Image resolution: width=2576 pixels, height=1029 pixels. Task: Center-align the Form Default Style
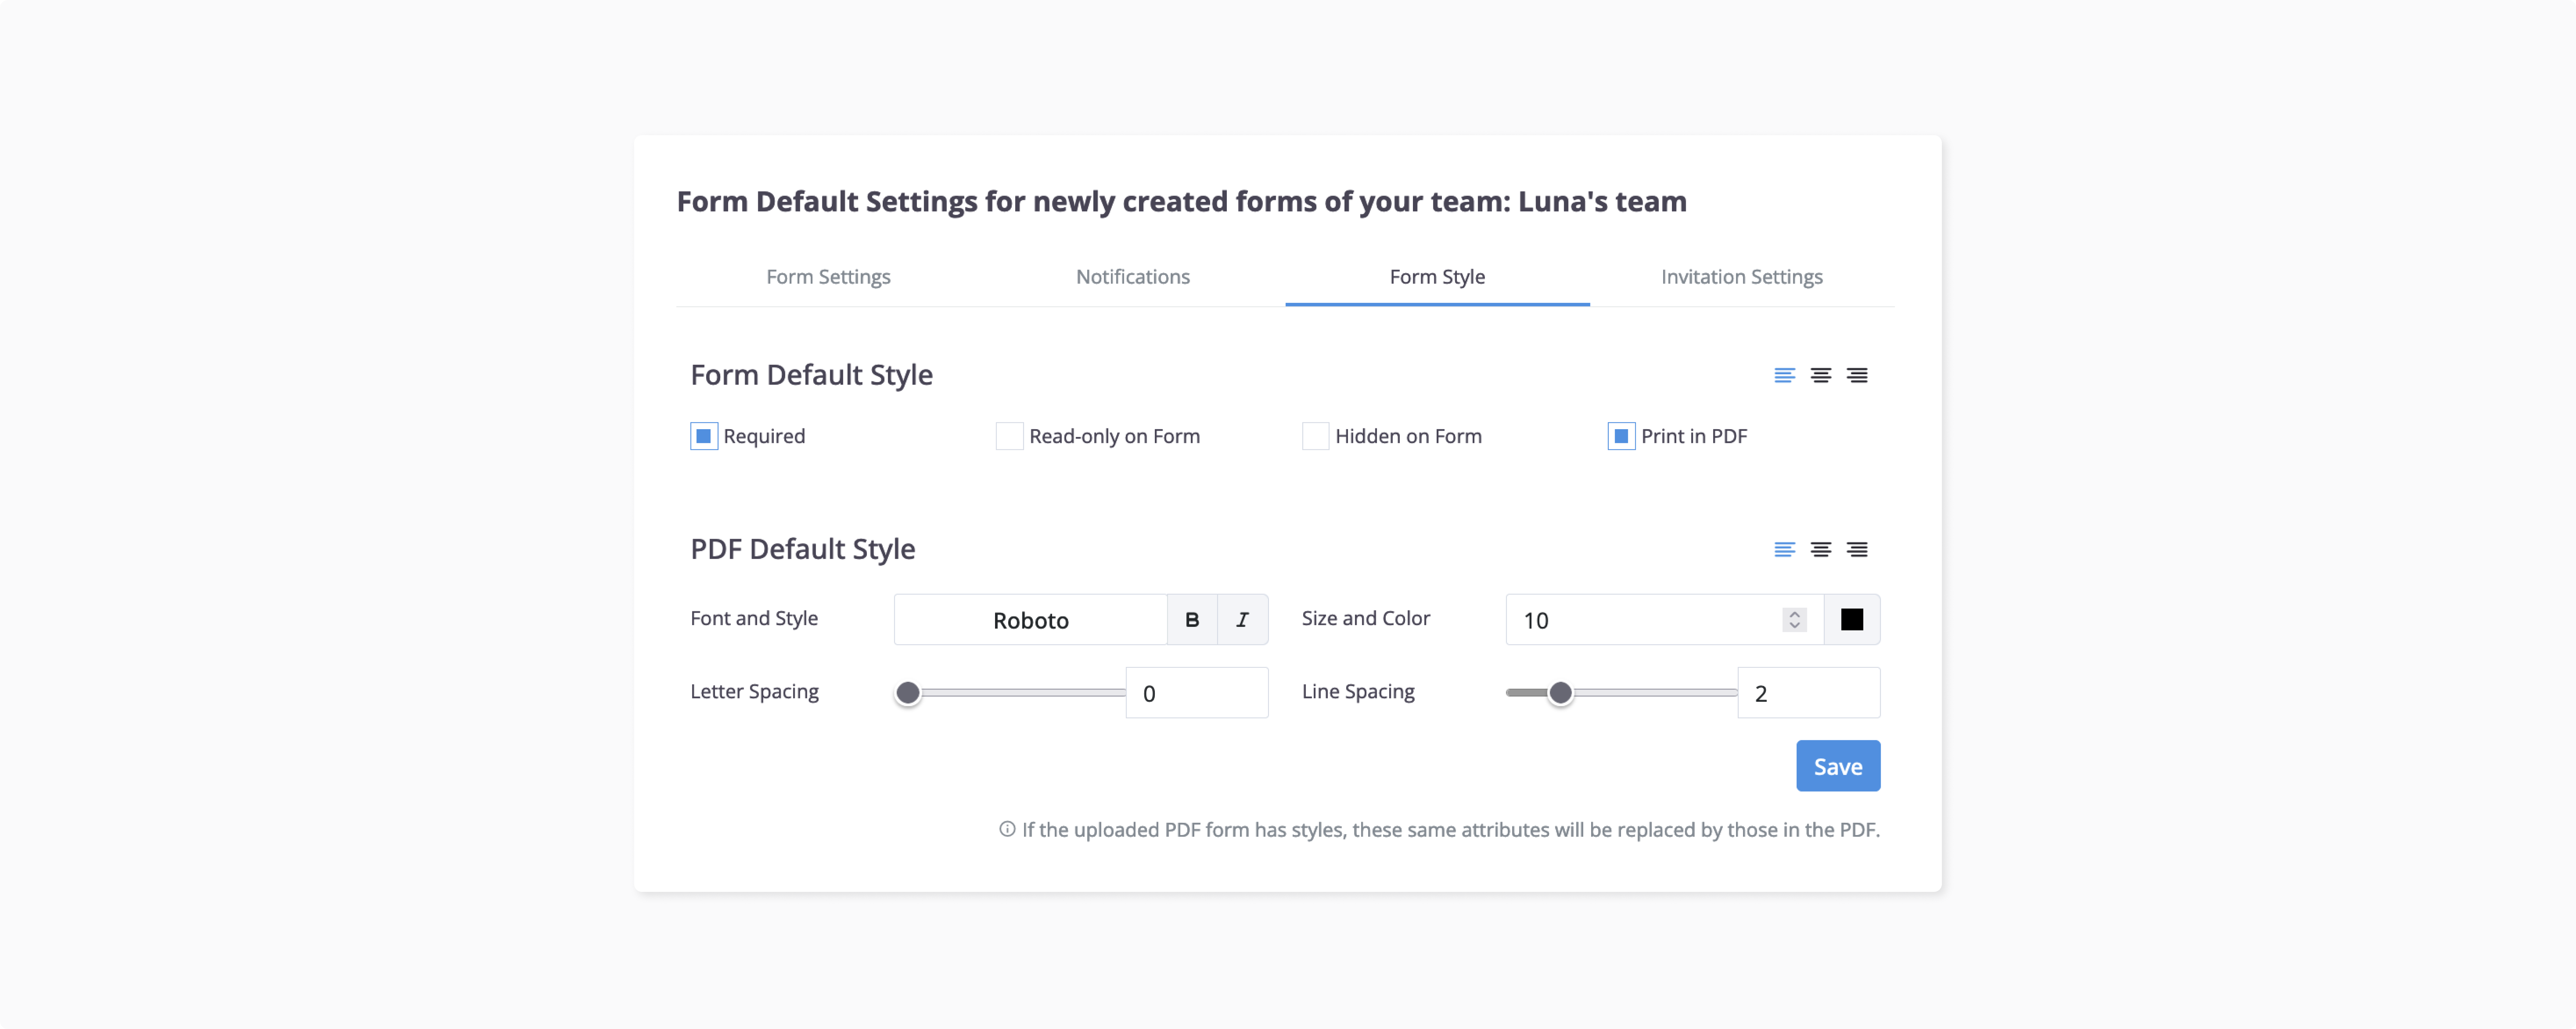coord(1820,375)
